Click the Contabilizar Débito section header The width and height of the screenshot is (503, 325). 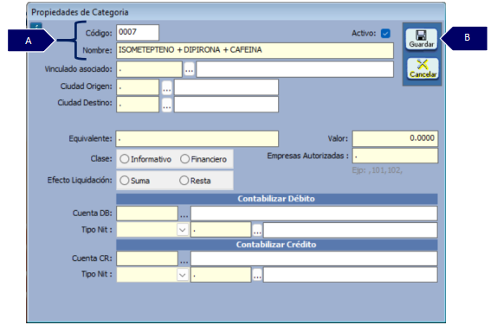[277, 199]
